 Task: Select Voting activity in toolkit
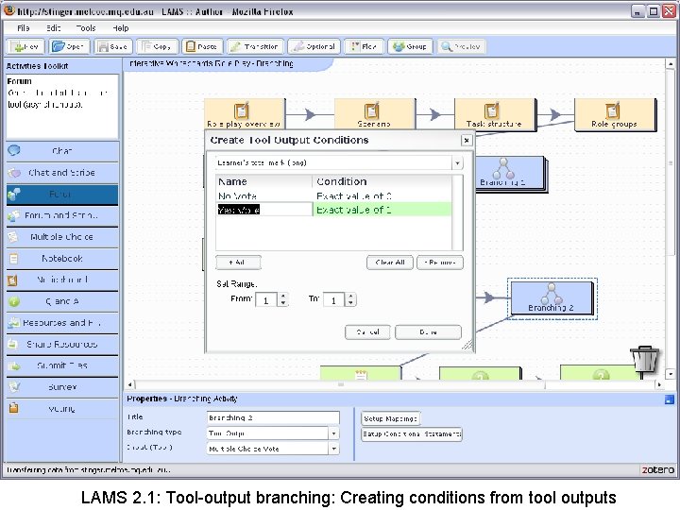point(62,409)
